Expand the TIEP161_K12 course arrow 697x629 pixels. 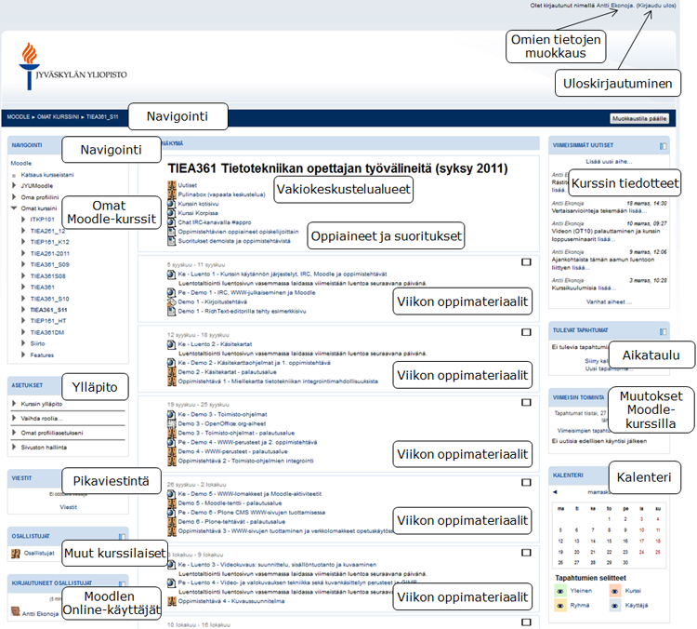23,242
